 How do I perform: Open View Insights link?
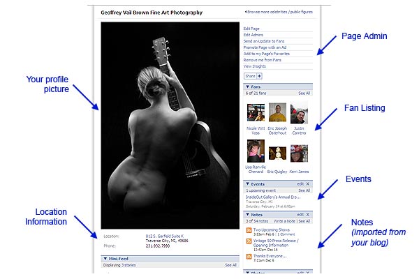(x=254, y=66)
